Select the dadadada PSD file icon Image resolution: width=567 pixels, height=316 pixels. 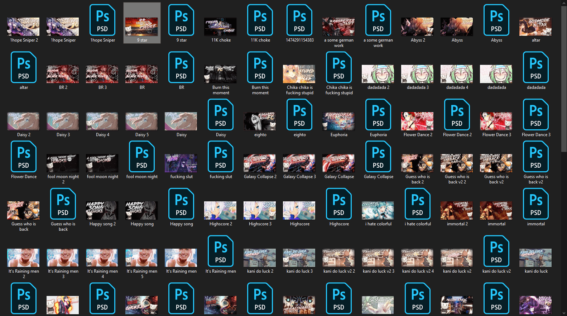click(x=536, y=67)
